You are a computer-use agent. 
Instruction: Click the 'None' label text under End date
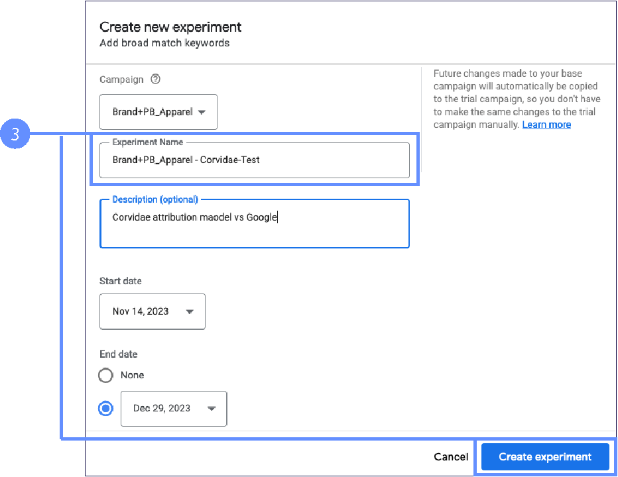[x=132, y=375]
